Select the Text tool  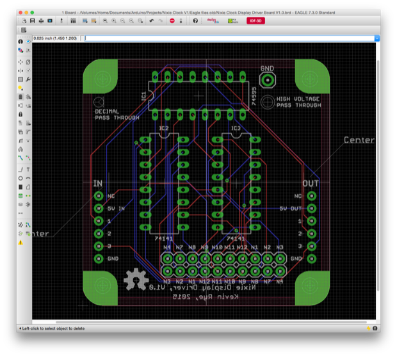(28, 170)
